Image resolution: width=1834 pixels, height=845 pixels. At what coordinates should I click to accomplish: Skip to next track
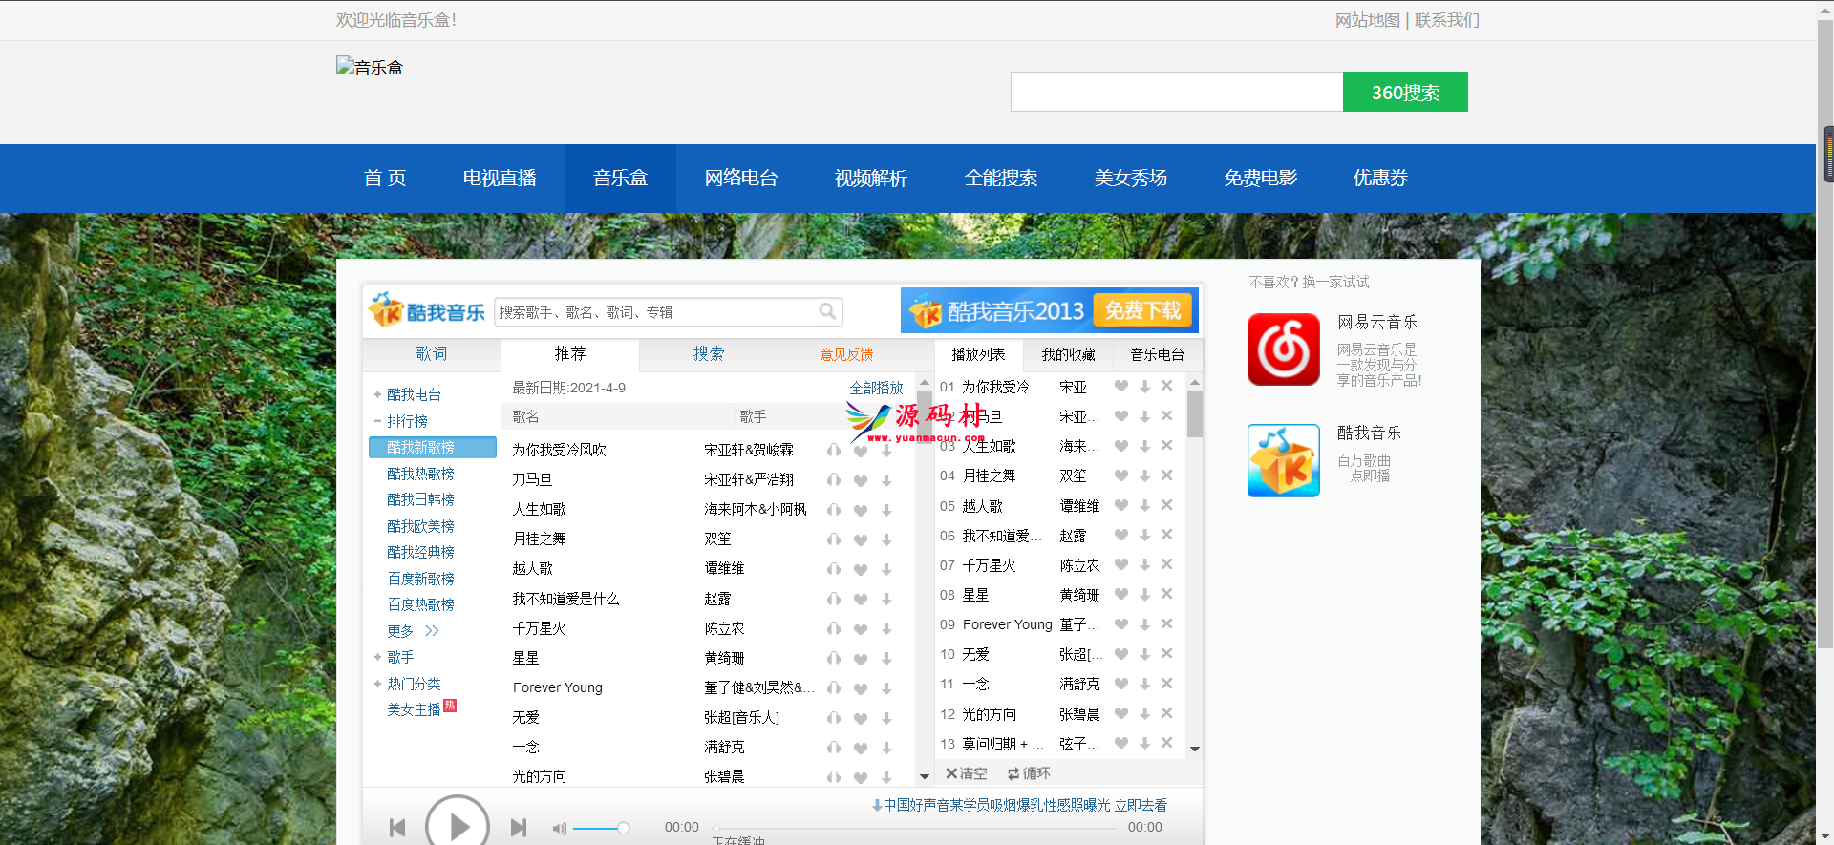(x=518, y=828)
